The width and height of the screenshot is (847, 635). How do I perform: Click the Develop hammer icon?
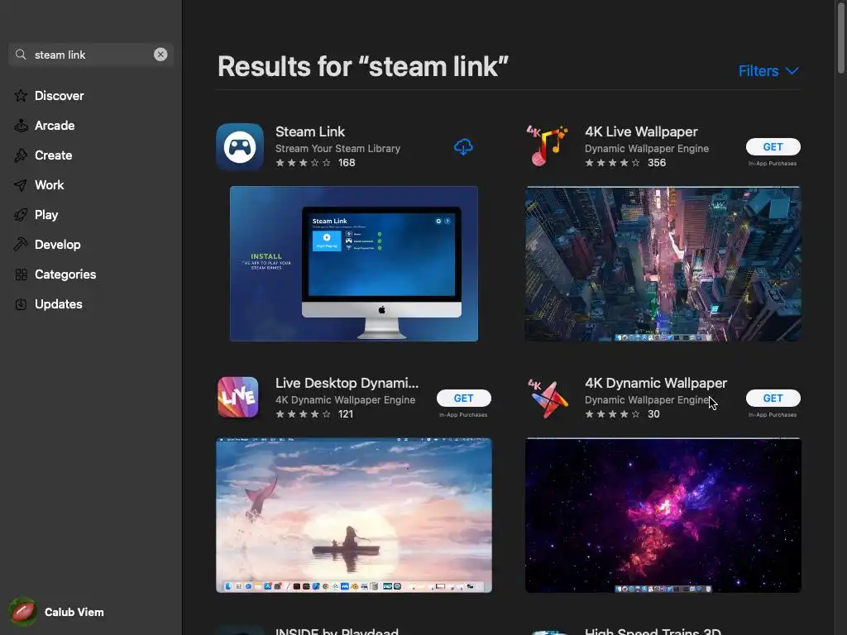[21, 245]
